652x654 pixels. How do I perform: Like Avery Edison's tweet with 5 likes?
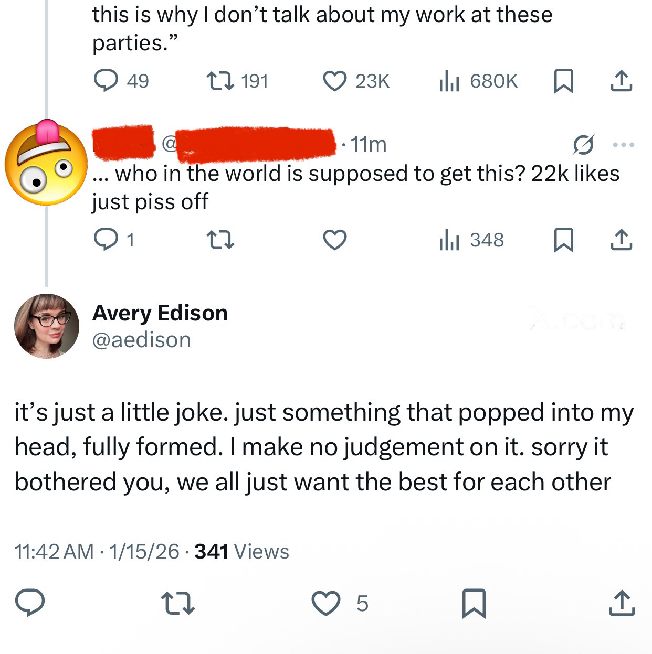point(327,603)
